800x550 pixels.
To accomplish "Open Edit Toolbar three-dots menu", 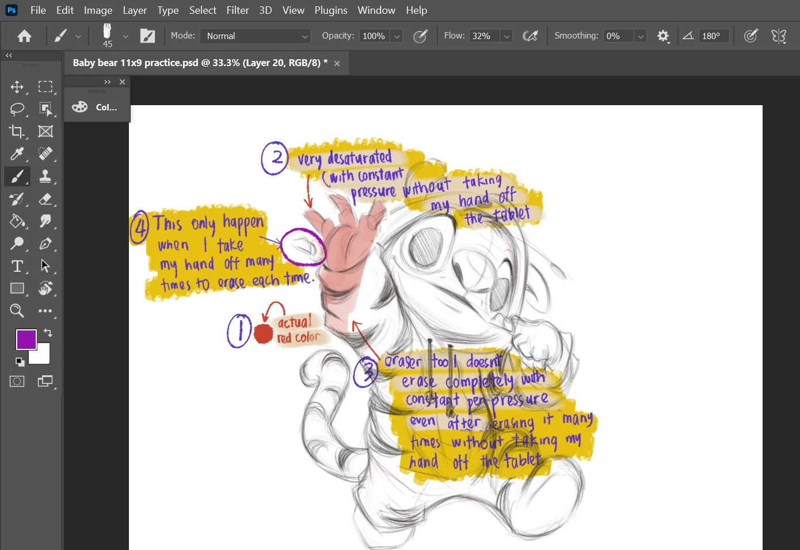I will [45, 311].
